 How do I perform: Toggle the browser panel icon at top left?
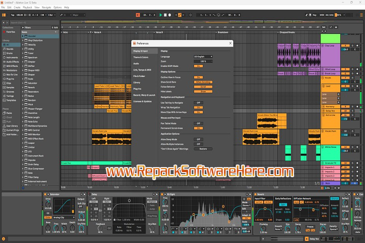click(4, 15)
